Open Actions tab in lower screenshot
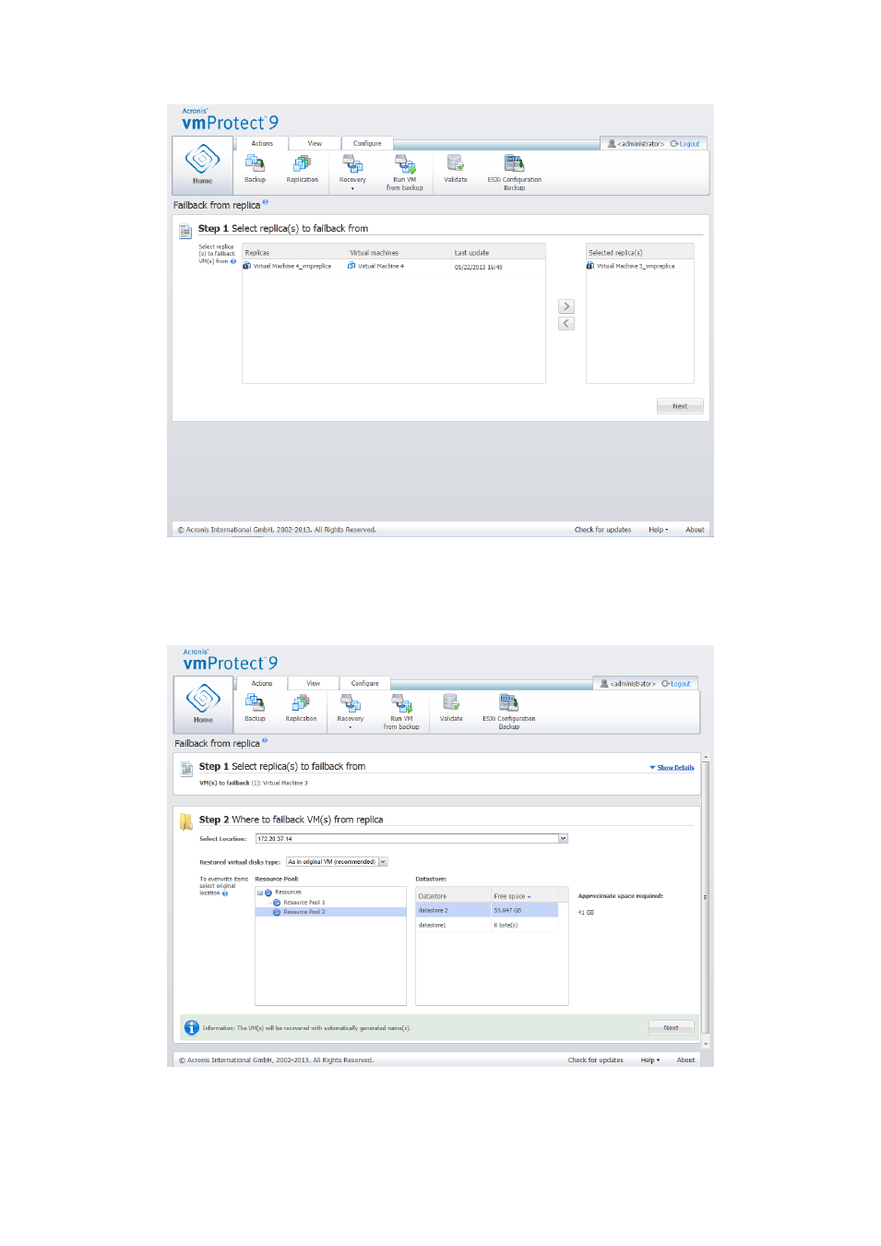 coord(262,683)
